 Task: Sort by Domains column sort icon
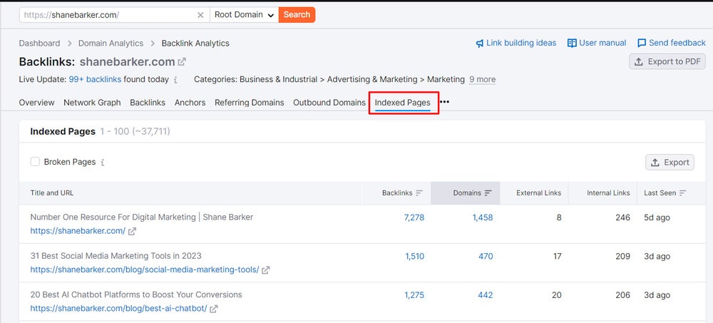tap(488, 193)
